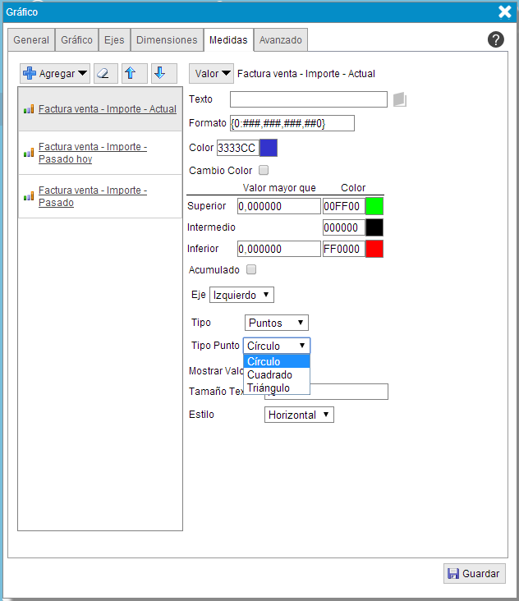Move measure down with the down arrow icon
519x601 pixels.
pos(160,73)
